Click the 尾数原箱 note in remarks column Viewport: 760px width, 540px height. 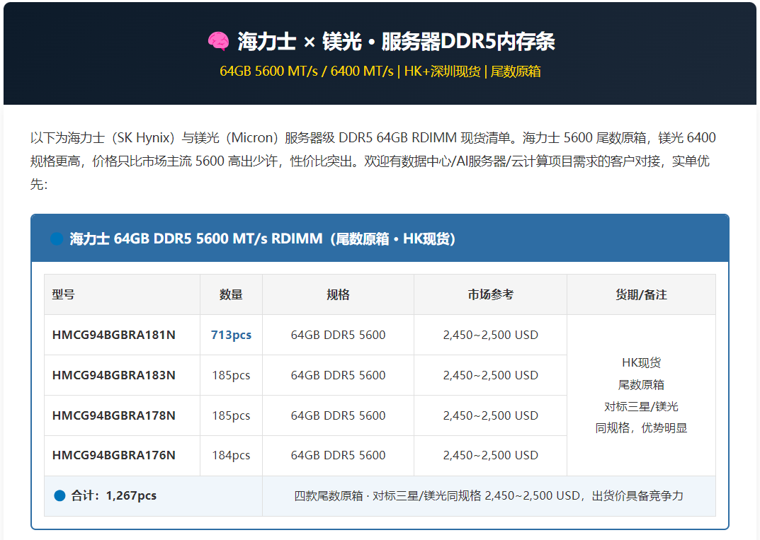[x=641, y=384]
